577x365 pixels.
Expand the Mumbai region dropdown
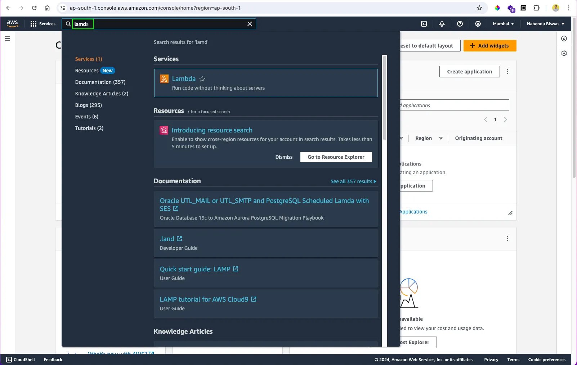(503, 24)
